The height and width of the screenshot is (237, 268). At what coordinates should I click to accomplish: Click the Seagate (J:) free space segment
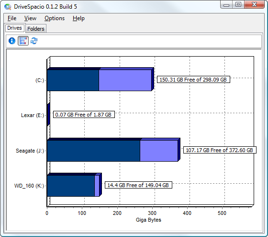159,151
